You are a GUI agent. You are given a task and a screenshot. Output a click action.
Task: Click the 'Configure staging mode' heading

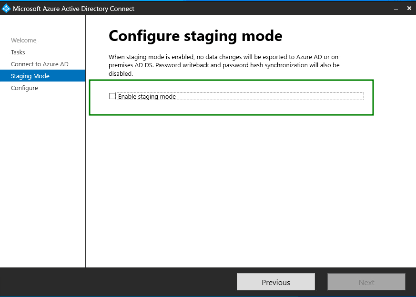click(195, 36)
